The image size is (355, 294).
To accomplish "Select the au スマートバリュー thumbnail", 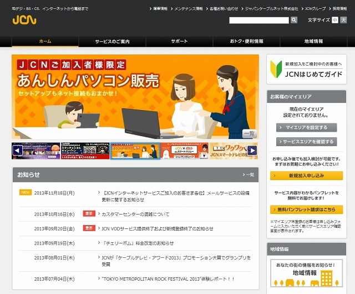I will [185, 151].
